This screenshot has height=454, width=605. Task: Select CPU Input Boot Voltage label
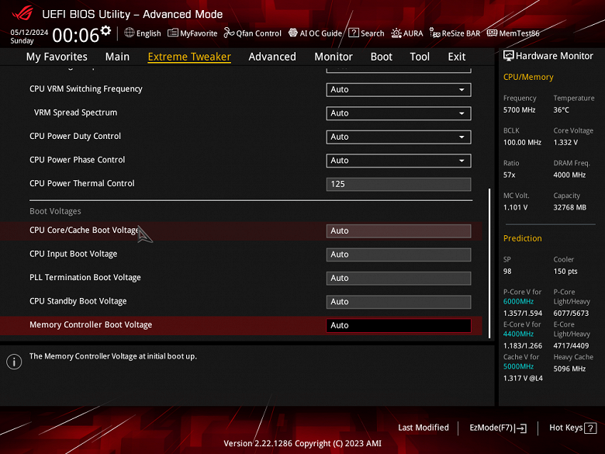(73, 254)
